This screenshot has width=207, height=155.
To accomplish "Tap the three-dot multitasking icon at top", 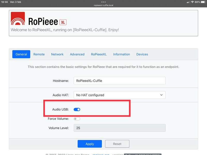I will tap(103, 2).
